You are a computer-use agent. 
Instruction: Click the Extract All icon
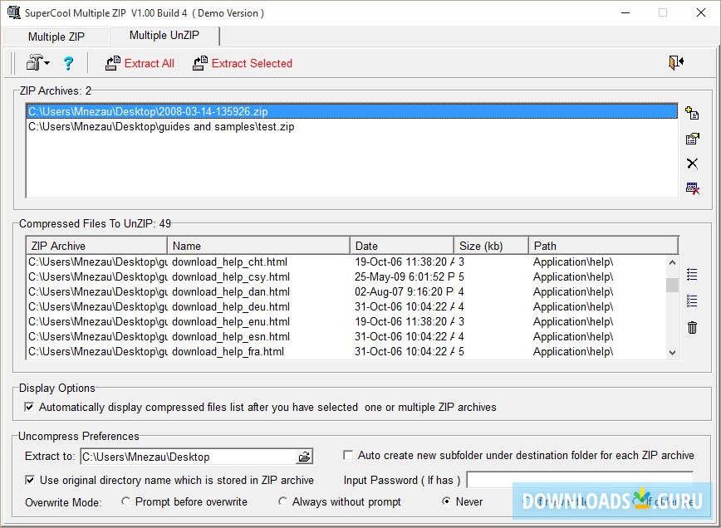(x=113, y=63)
